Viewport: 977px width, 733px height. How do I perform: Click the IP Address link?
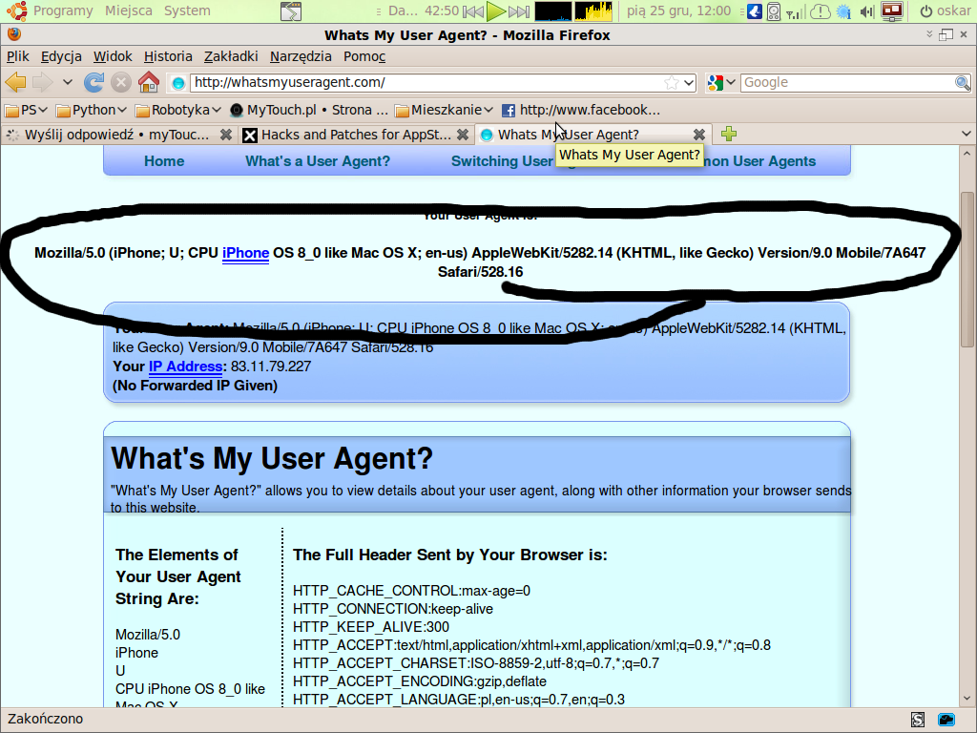click(x=186, y=366)
